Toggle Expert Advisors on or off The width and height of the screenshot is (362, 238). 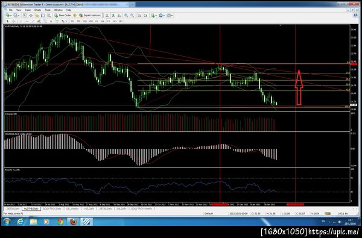90,16
